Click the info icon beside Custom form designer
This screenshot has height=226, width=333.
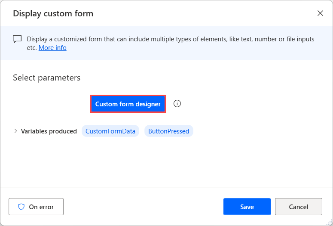pyautogui.click(x=177, y=104)
